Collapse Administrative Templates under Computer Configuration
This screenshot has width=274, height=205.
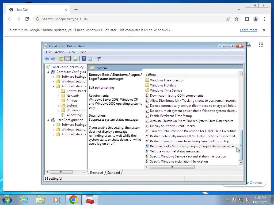click(54, 86)
